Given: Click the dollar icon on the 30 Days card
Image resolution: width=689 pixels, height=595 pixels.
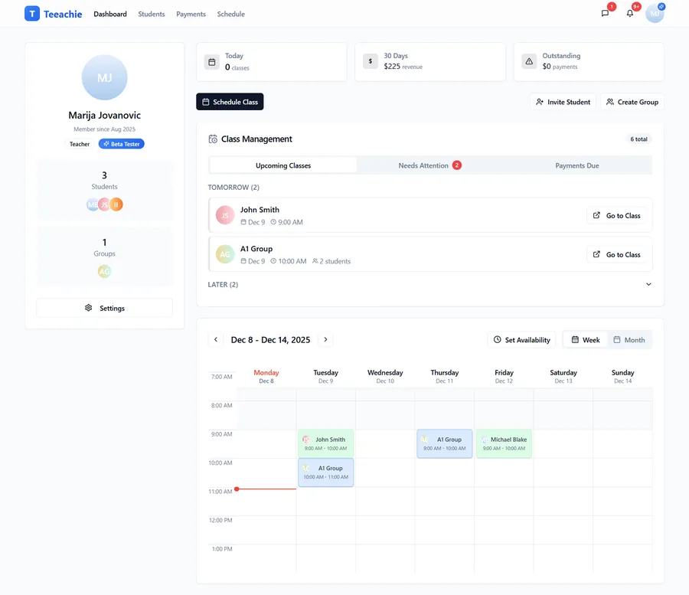Looking at the screenshot, I should [x=370, y=61].
